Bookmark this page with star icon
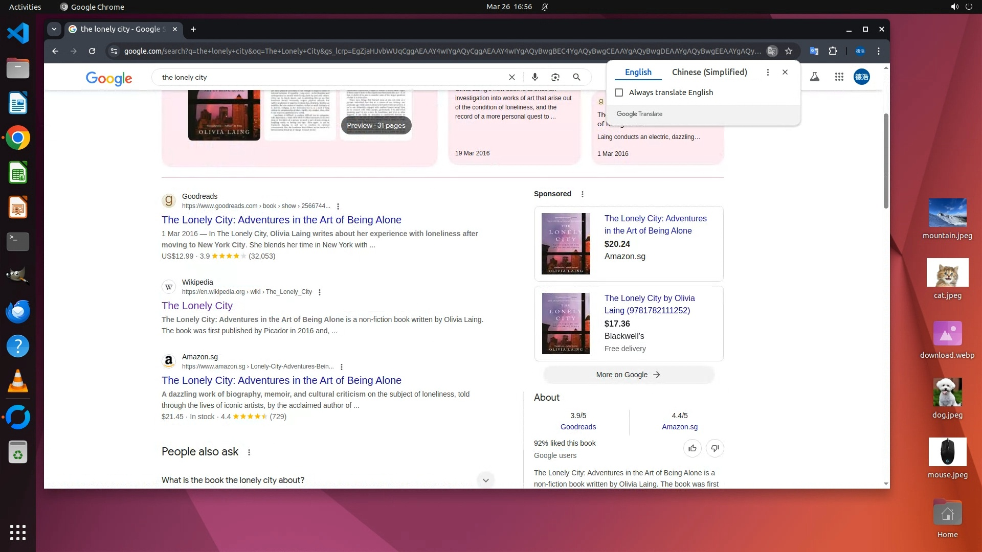 (789, 51)
